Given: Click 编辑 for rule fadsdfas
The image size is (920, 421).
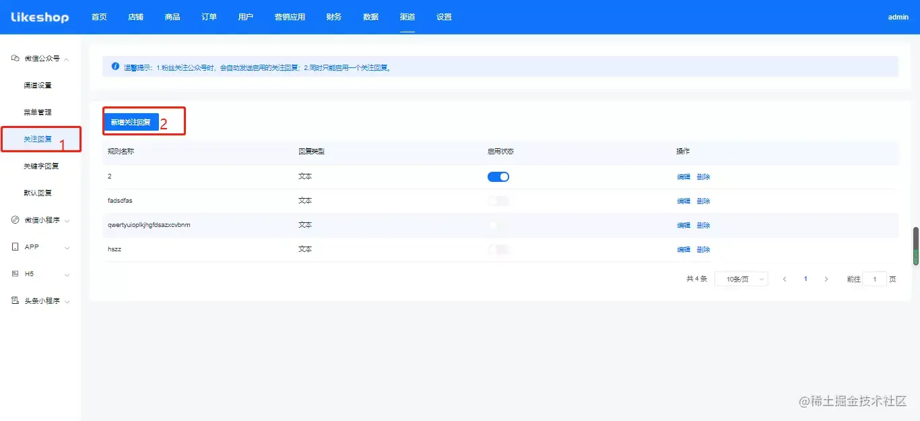Looking at the screenshot, I should (684, 201).
